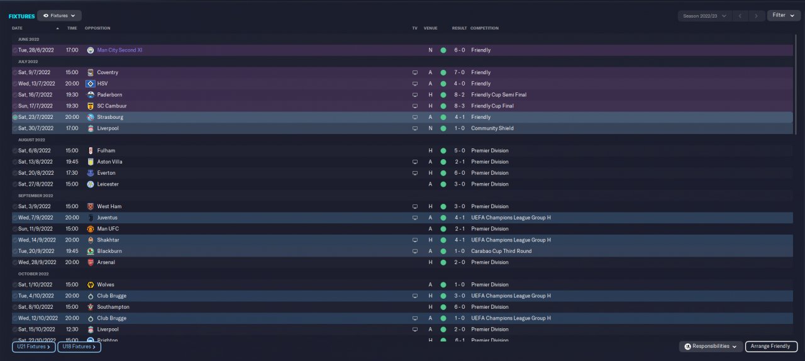This screenshot has width=805, height=361.
Task: Toggle the select circle on Strasbourg fixture
Action: coord(15,117)
